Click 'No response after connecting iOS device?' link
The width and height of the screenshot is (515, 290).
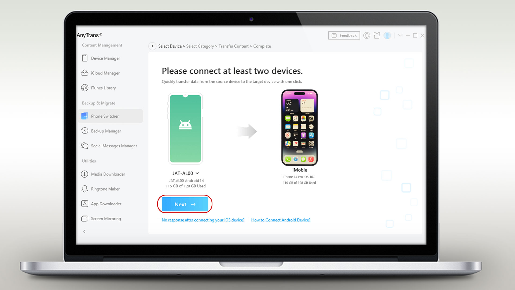pyautogui.click(x=203, y=220)
